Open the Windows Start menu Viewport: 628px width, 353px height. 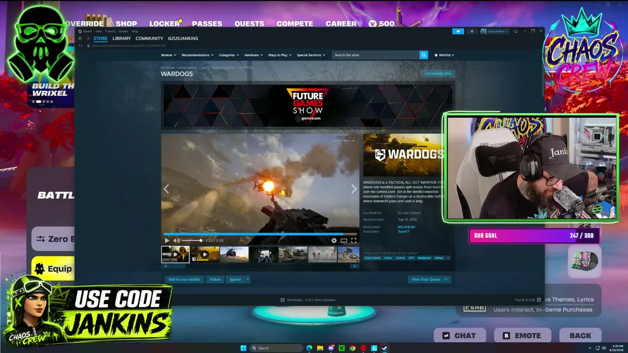coord(243,348)
